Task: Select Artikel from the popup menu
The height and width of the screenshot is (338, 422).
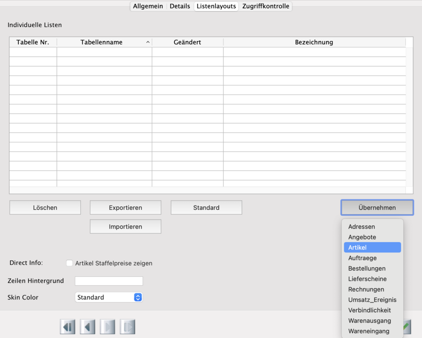Action: (372, 248)
